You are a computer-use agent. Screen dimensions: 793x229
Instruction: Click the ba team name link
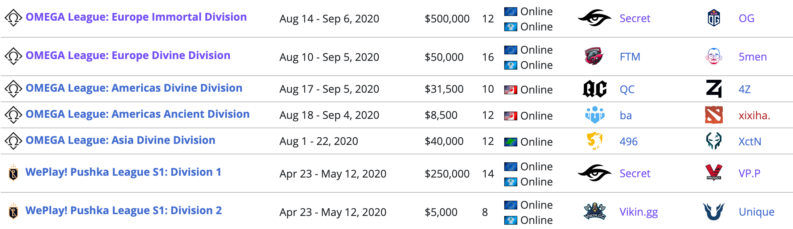click(625, 116)
